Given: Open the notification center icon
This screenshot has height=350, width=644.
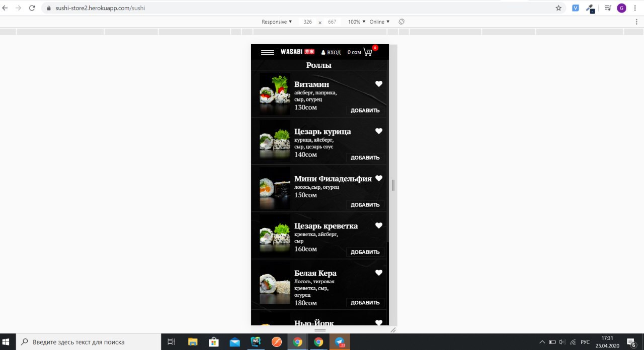Looking at the screenshot, I should pyautogui.click(x=631, y=342).
